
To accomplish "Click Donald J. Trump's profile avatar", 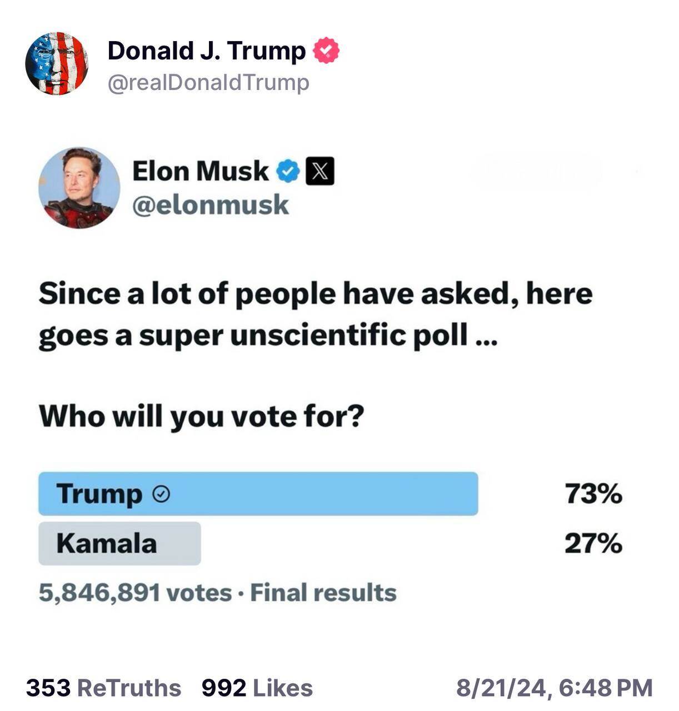I will coord(57,63).
